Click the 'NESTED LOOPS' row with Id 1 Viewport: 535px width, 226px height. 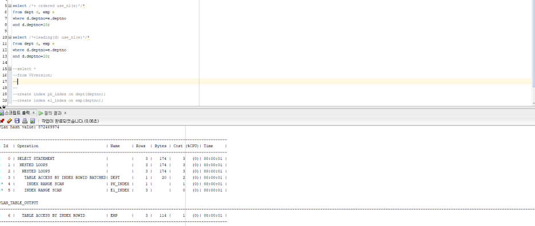[33, 165]
